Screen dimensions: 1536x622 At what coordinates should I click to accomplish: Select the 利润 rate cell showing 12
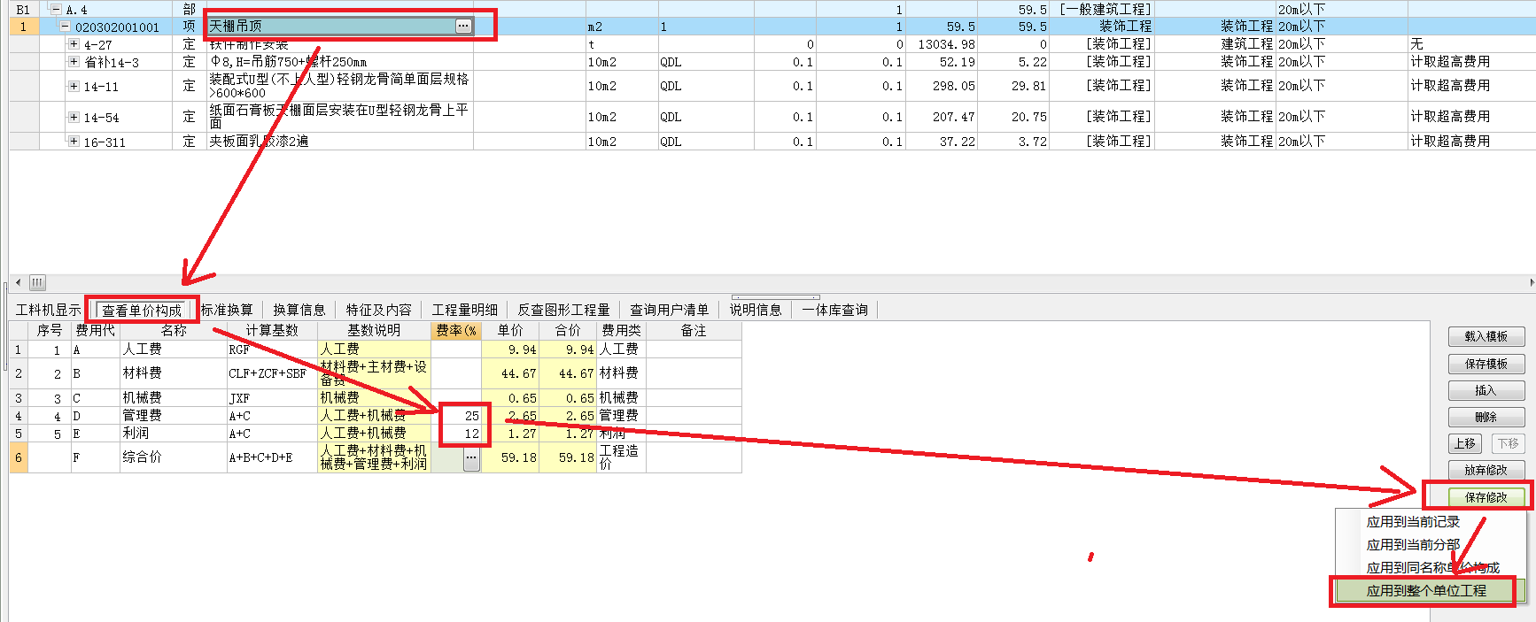pos(456,434)
